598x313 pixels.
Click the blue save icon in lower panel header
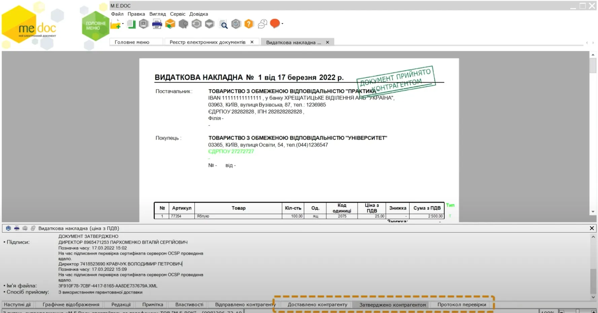8,228
